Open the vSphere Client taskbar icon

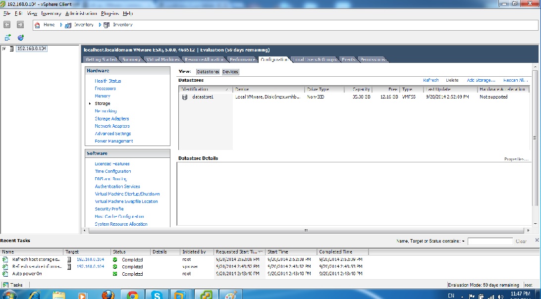pos(206,295)
